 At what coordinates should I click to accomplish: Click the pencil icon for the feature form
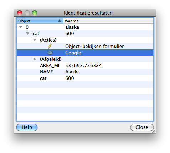coord(50,46)
